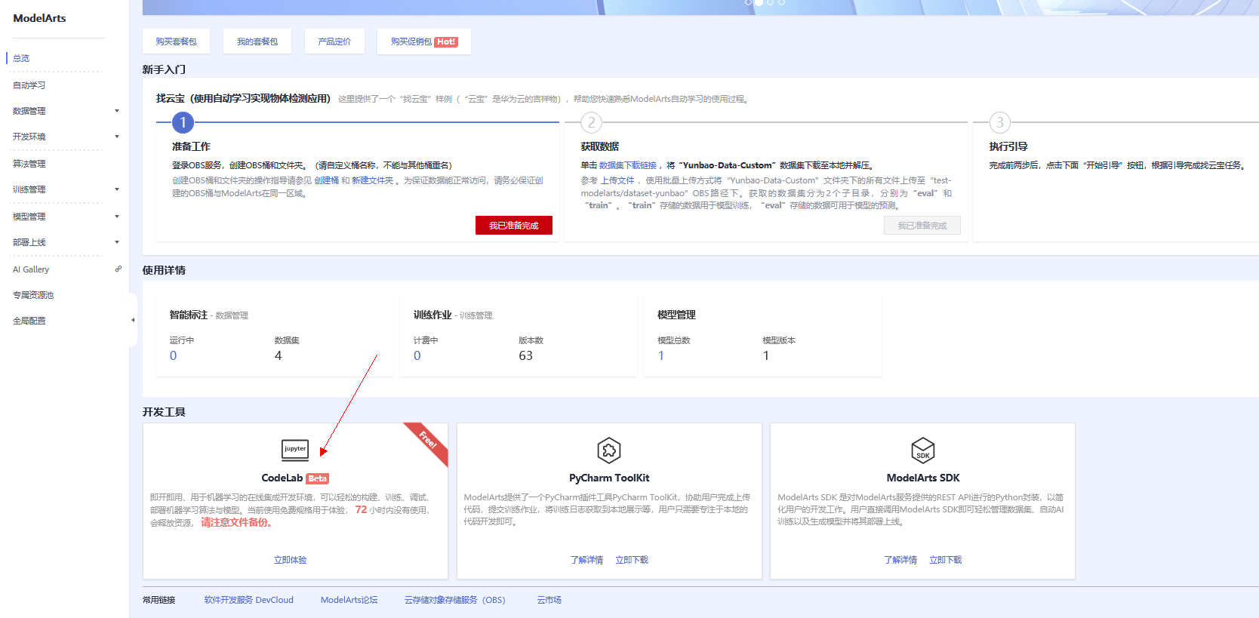Click the 运行中 count 0 under 智能标注
Screen dimensions: 1259x618
[x=174, y=355]
